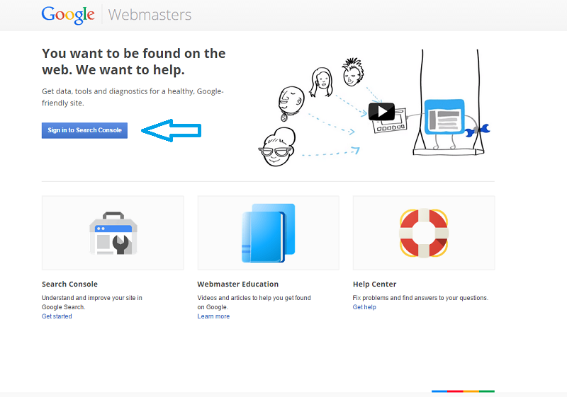Click the Help Center heading
567x397 pixels.
[375, 284]
